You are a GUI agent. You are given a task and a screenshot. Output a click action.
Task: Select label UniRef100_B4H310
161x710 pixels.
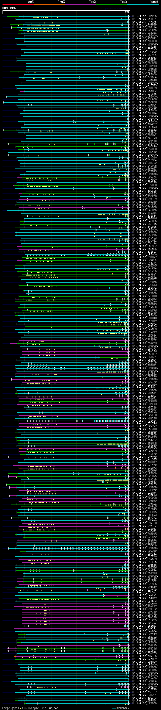pyautogui.click(x=144, y=157)
